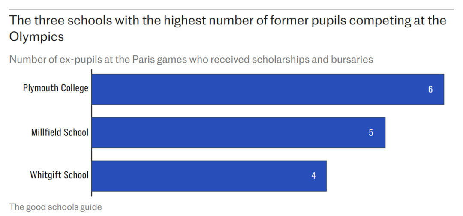Screen dimensions: 463x216
Task: Click the Whitgift School bar
Action: (209, 176)
